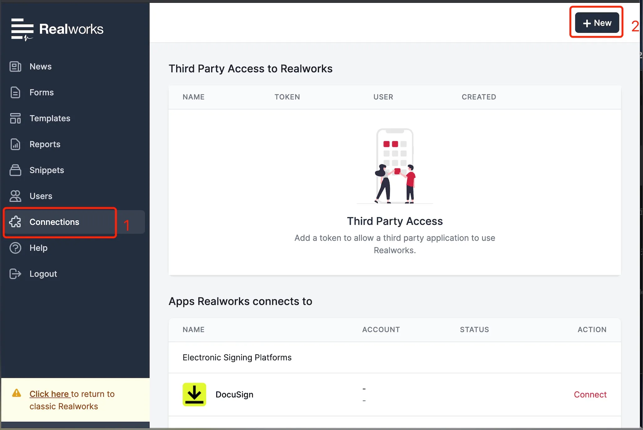Click the Realworks logo icon

(22, 29)
